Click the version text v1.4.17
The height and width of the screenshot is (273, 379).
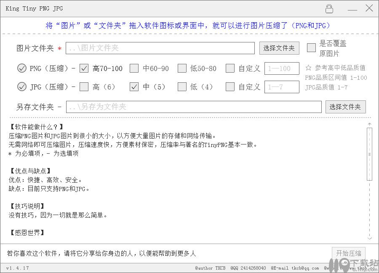pyautogui.click(x=18, y=268)
